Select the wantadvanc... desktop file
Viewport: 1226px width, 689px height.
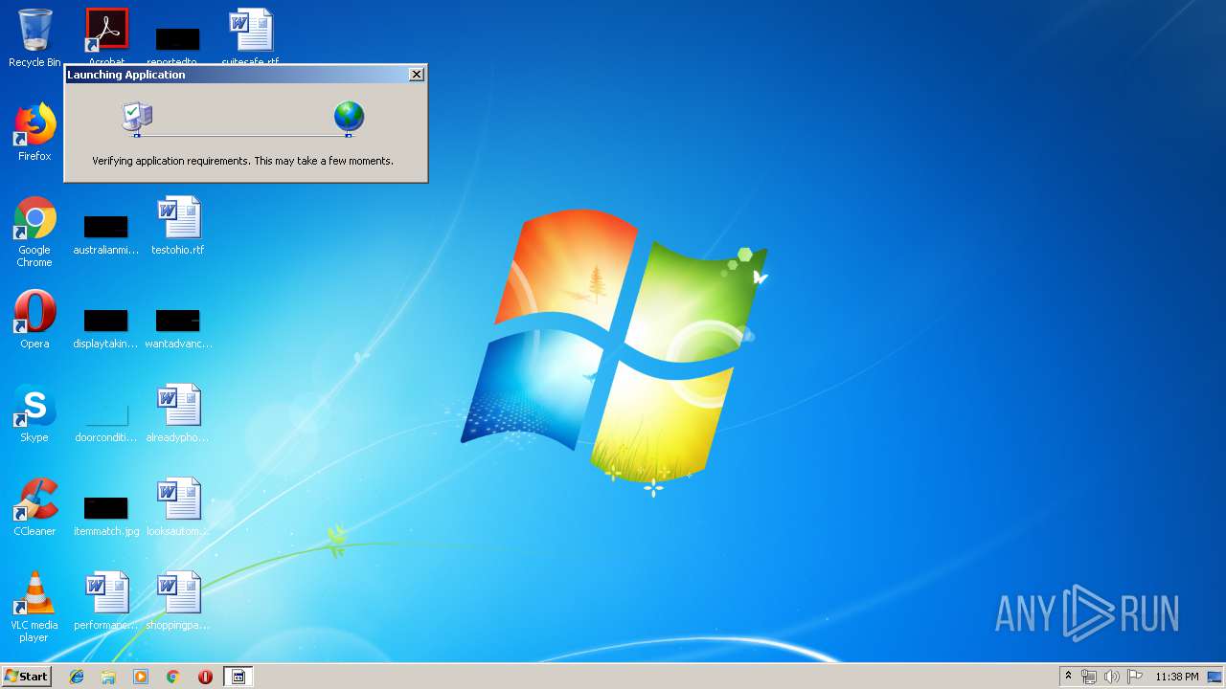(178, 329)
